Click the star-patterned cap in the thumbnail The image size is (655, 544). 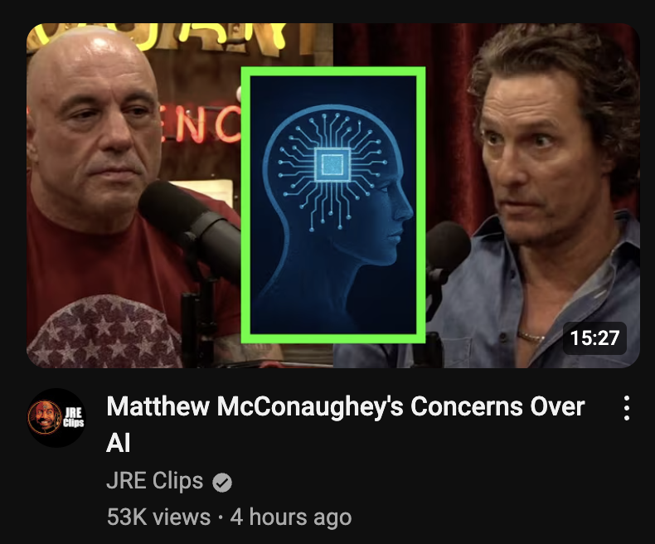click(106, 334)
